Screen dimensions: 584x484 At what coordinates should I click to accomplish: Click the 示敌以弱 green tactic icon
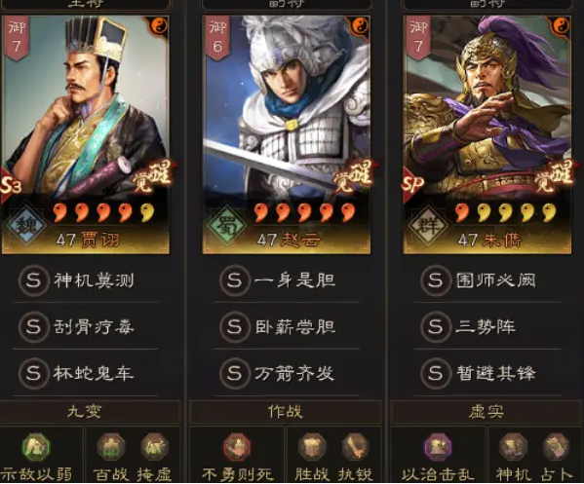(36, 446)
